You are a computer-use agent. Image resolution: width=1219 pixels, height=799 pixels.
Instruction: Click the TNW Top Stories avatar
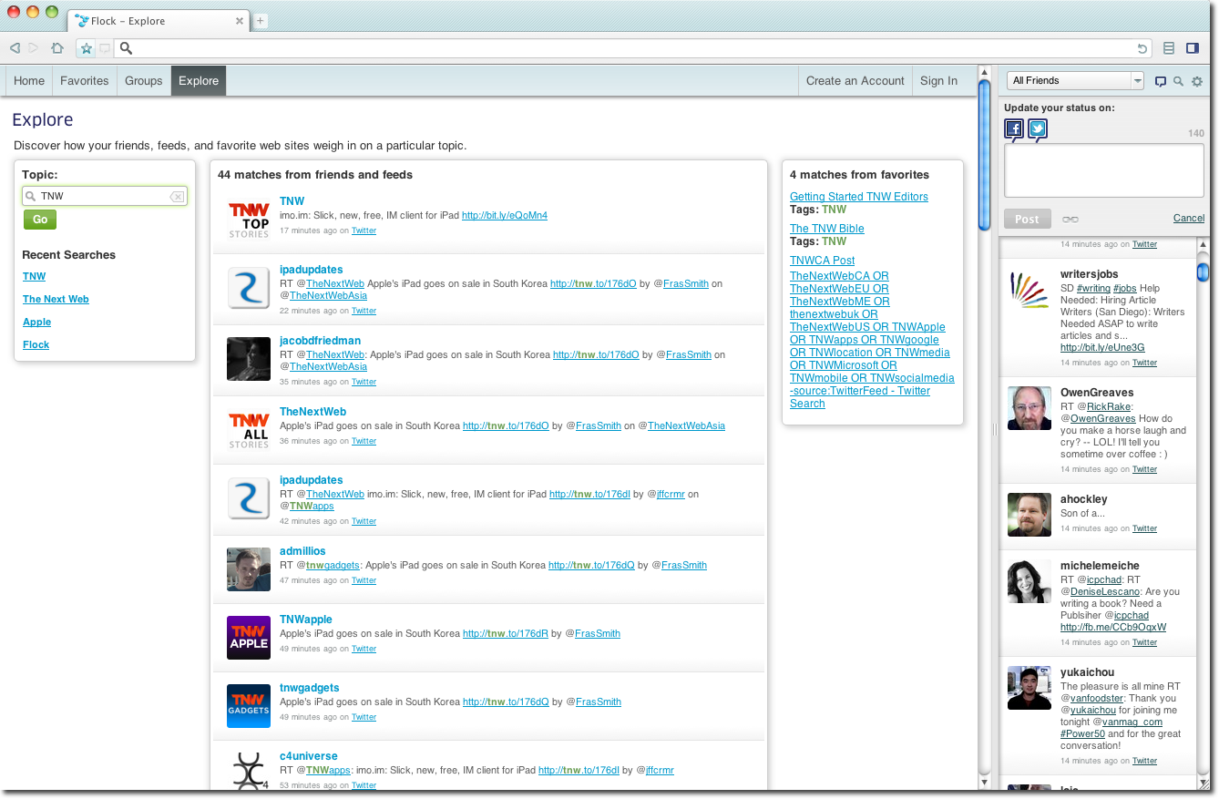(x=249, y=220)
